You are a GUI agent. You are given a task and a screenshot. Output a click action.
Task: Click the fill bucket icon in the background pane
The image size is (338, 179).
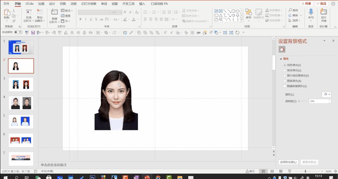[x=282, y=49]
